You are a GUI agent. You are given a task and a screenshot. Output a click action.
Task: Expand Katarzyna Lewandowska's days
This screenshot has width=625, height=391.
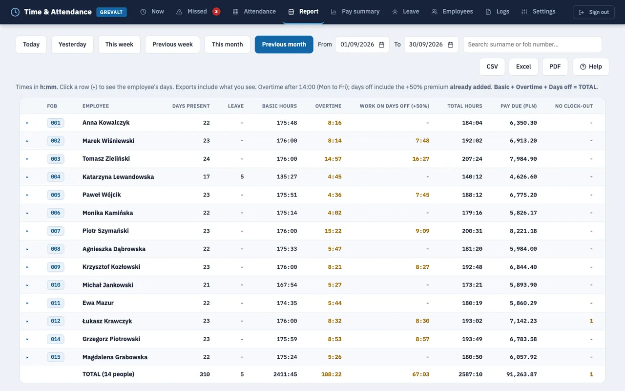click(x=27, y=177)
